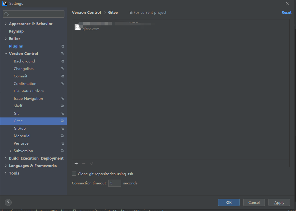
Task: Select File Status Colors settings
Action: 29,91
